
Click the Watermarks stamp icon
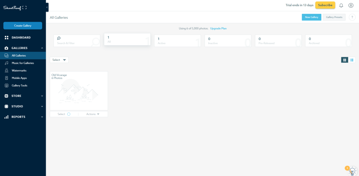click(6, 71)
